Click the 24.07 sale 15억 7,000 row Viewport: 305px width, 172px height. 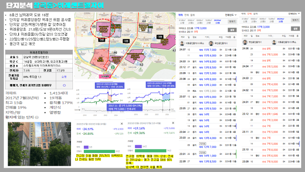click(208, 50)
